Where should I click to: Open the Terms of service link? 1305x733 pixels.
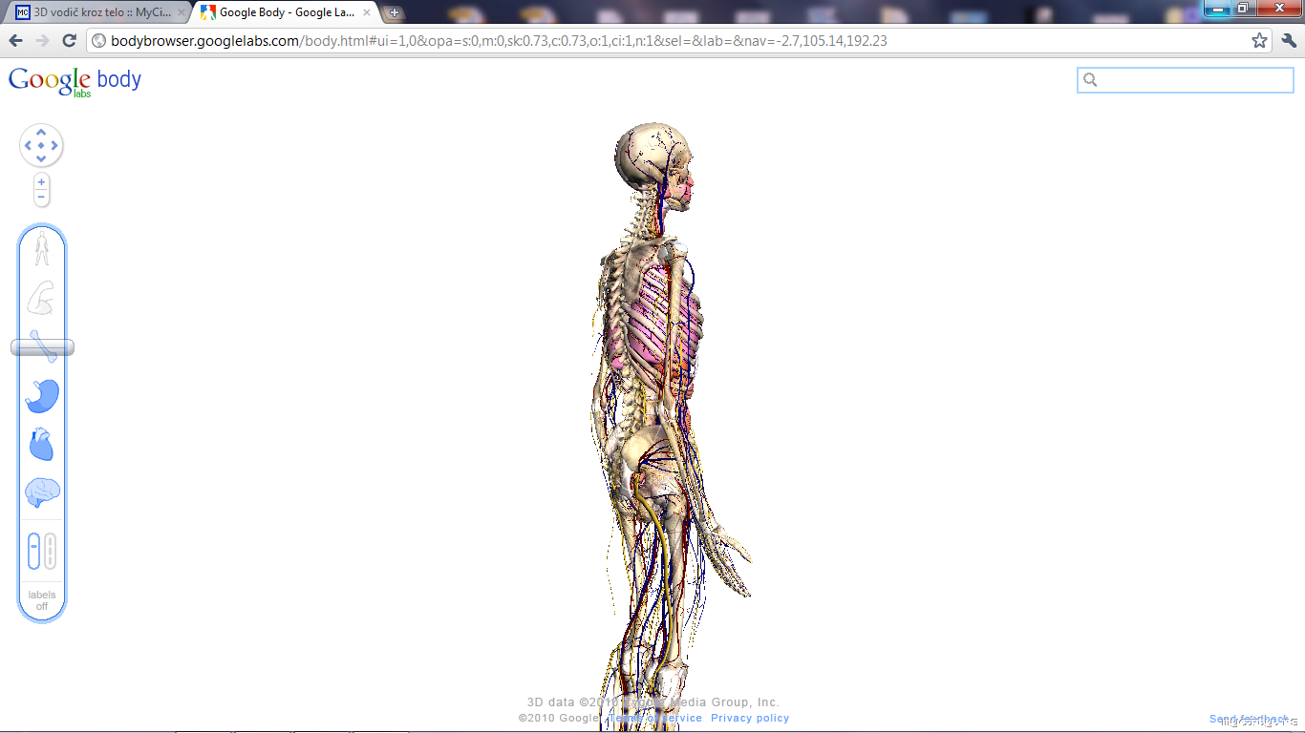[655, 718]
